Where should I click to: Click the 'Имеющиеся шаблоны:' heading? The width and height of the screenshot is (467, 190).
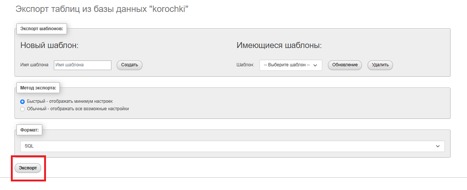(x=279, y=45)
